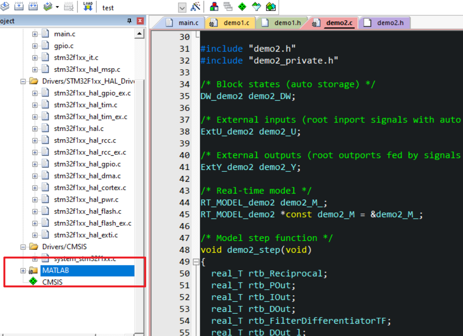Select the MATLAB group folder
The width and height of the screenshot is (463, 336).
tap(87, 270)
